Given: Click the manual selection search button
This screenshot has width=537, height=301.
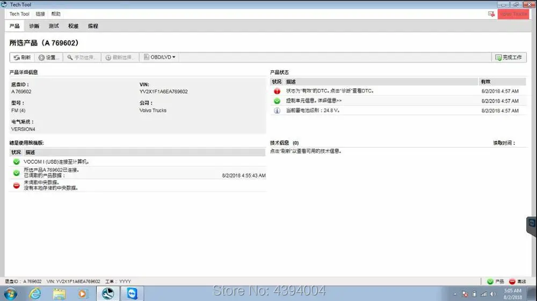Looking at the screenshot, I should [82, 57].
